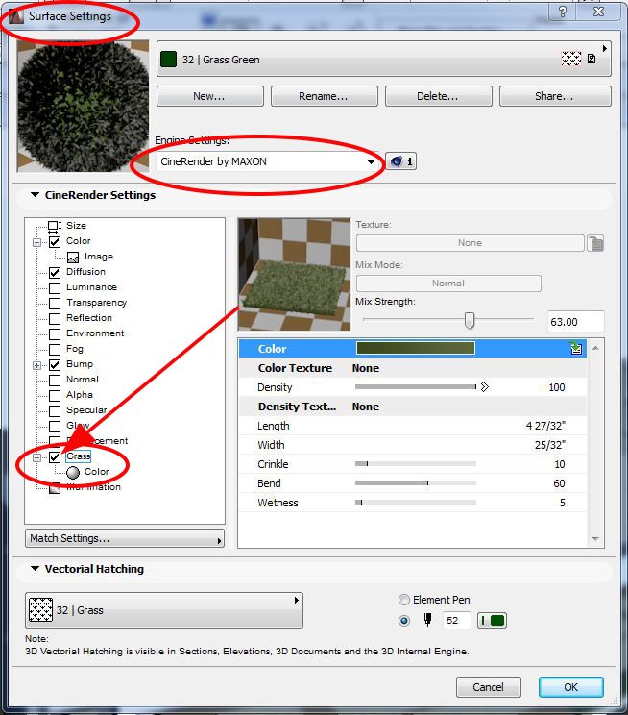The width and height of the screenshot is (628, 715).
Task: Click the texture document icon beside Grass Green
Action: [592, 59]
